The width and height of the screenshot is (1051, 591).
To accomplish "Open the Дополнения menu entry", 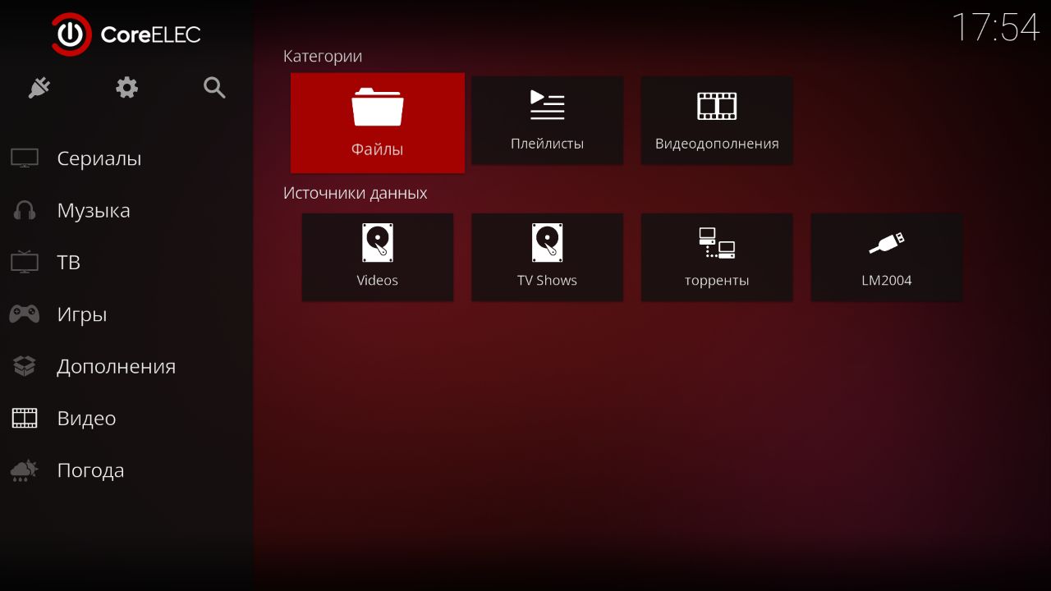I will pos(126,366).
